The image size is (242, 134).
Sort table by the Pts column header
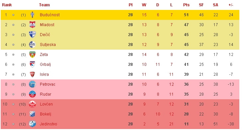(x=186, y=5)
